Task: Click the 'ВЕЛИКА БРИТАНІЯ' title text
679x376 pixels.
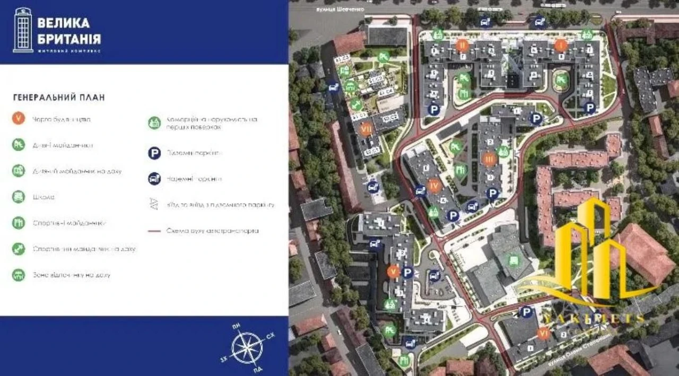Action: pyautogui.click(x=69, y=31)
